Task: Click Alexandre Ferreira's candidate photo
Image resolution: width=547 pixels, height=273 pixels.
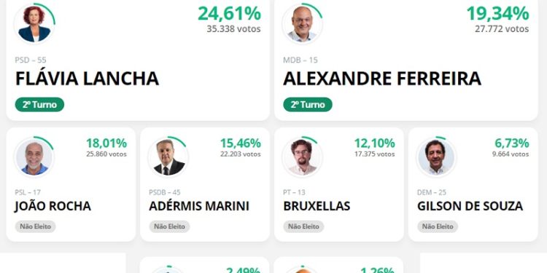Action: 303,24
